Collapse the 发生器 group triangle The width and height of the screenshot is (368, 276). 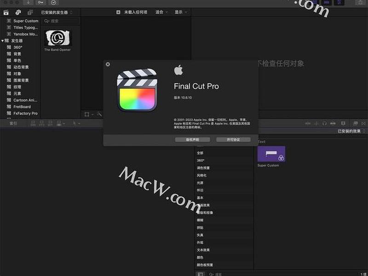2,41
